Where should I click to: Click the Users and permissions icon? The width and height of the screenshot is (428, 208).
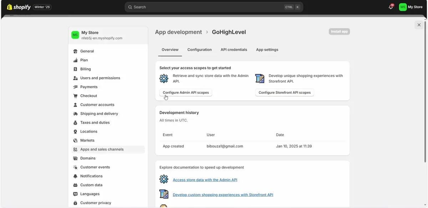pos(75,78)
